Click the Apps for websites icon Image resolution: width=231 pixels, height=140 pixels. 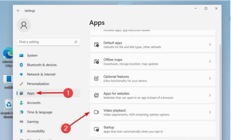[x=96, y=95]
